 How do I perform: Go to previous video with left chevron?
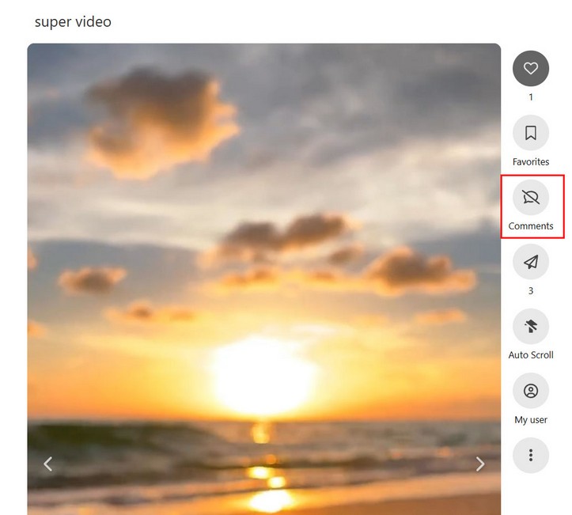coord(48,464)
